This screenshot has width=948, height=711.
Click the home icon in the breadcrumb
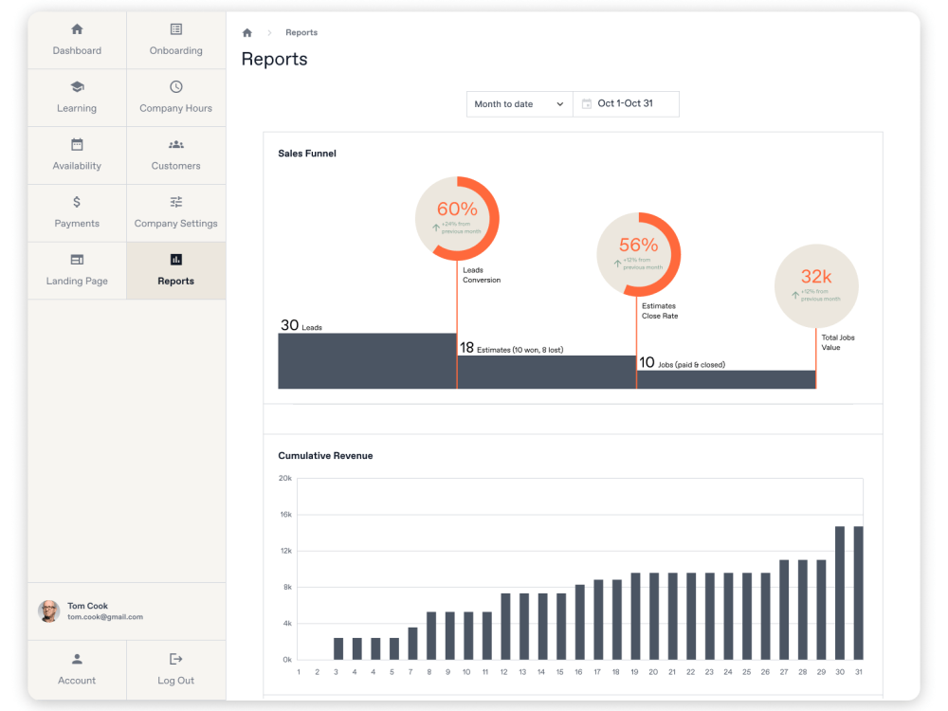[246, 32]
